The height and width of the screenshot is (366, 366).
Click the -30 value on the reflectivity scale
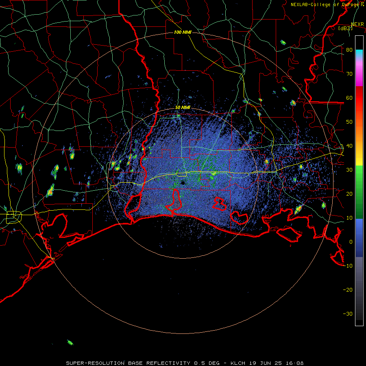(x=348, y=314)
